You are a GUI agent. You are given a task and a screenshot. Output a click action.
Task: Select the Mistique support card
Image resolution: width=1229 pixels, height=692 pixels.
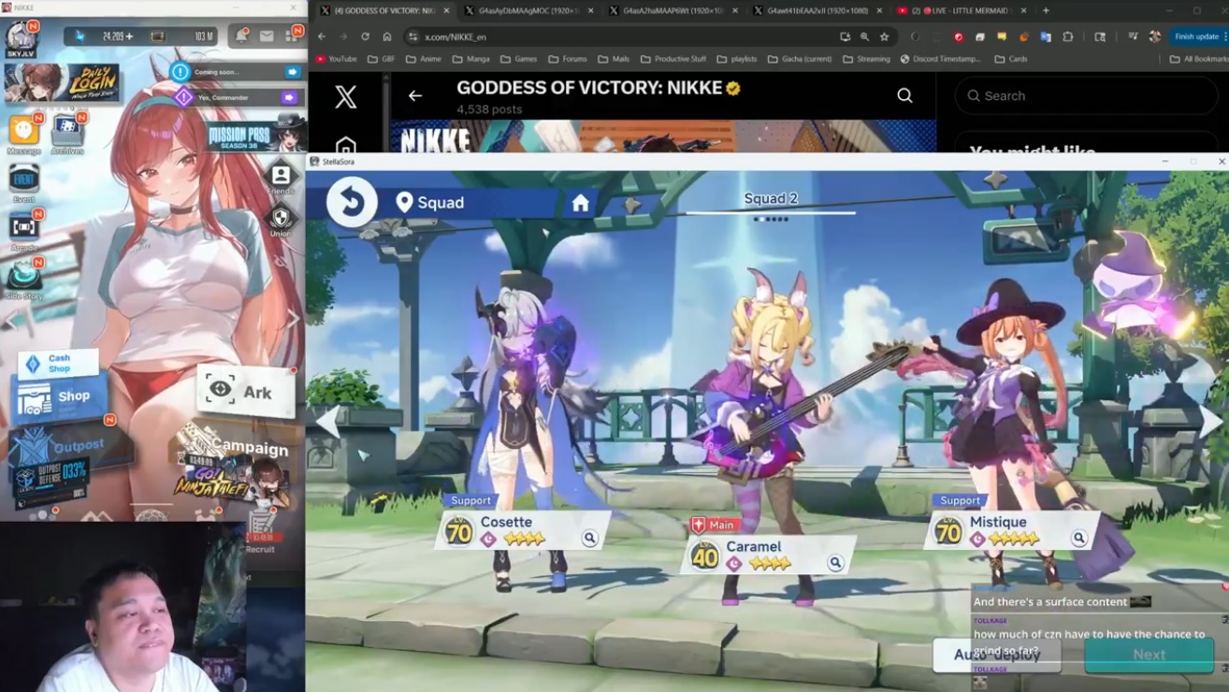point(1012,528)
